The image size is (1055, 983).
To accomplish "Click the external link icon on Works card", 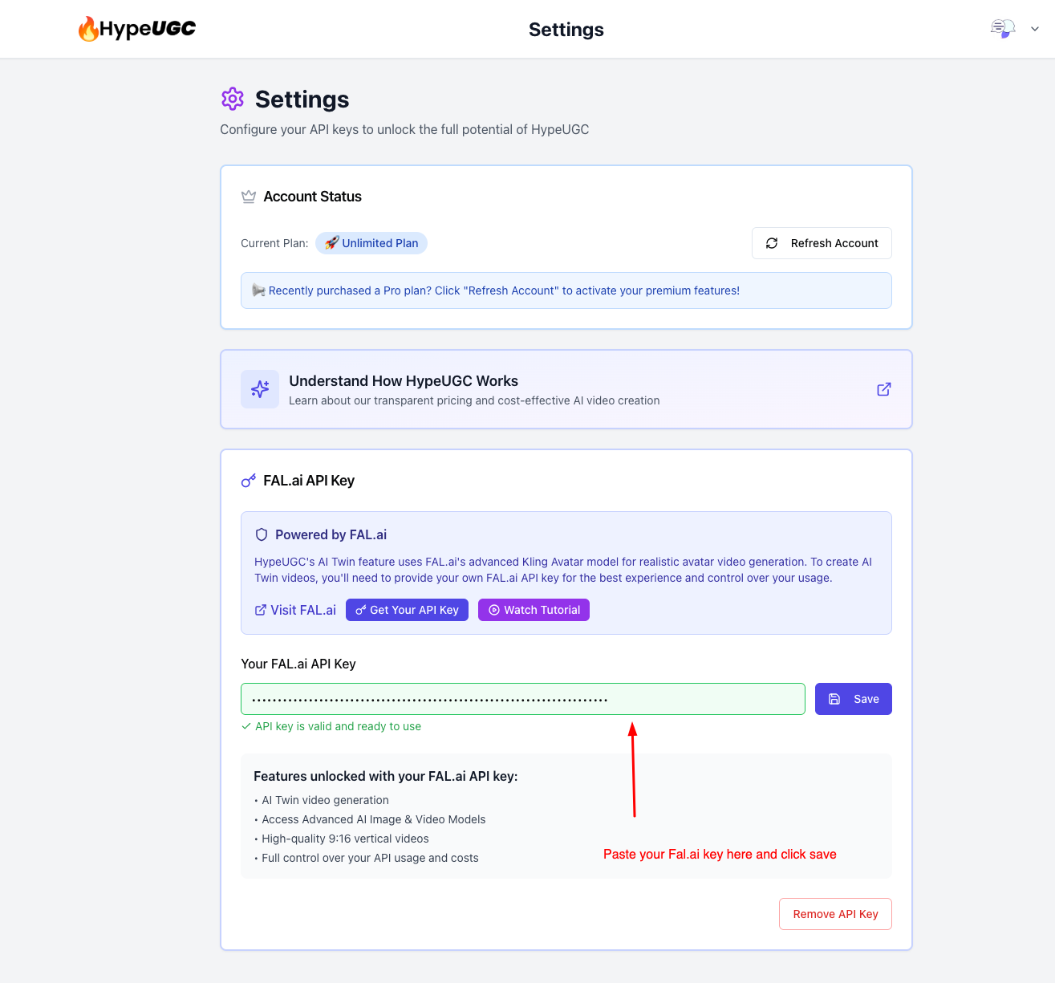I will tap(884, 389).
